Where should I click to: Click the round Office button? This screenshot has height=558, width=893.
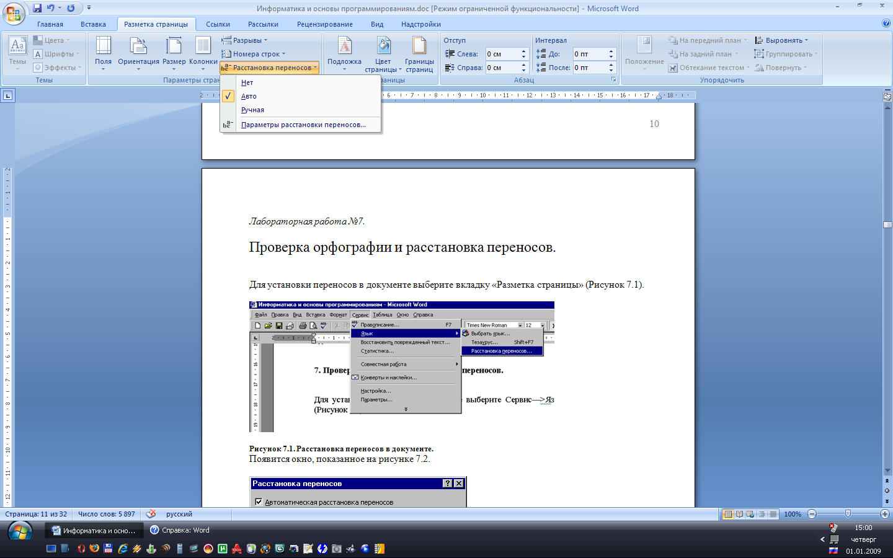tap(13, 13)
